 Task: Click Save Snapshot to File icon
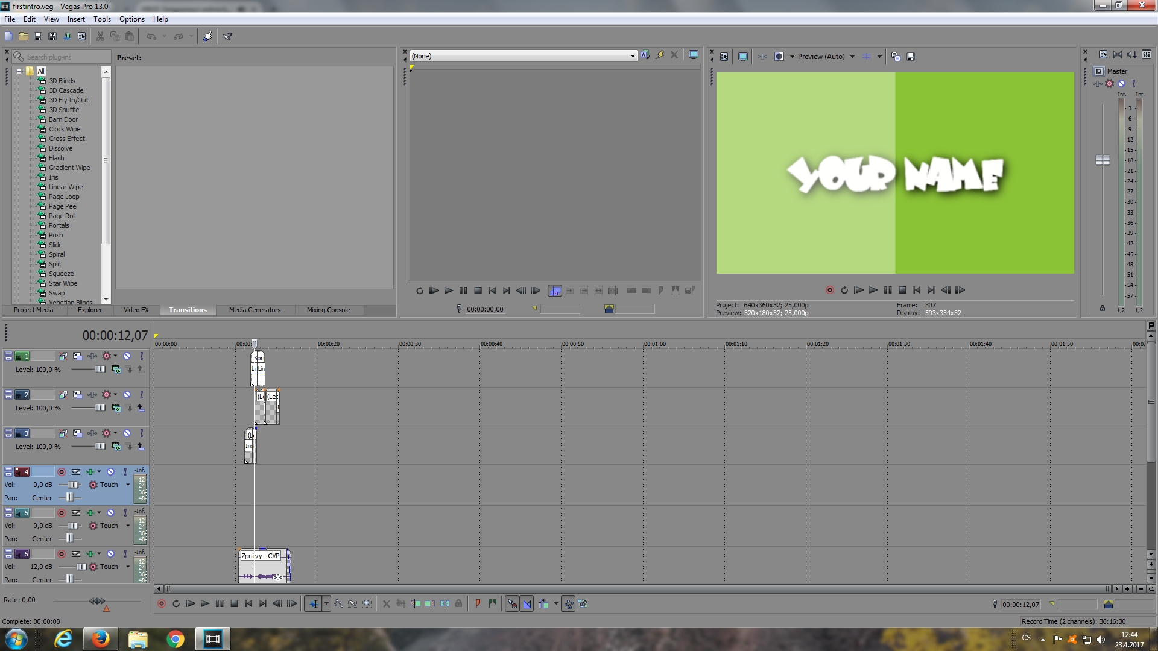tap(911, 57)
